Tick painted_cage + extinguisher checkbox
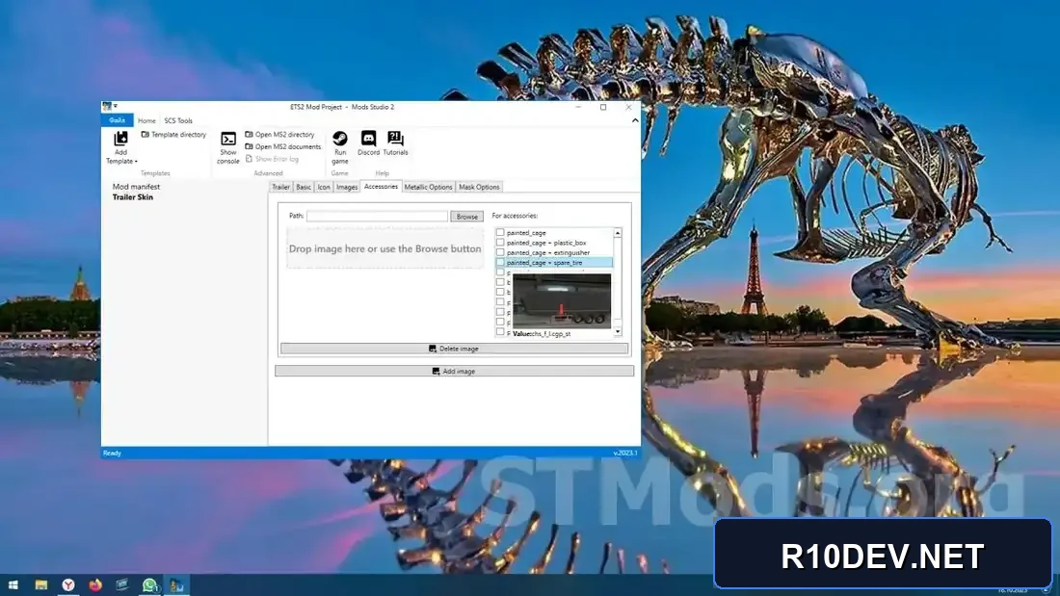Image resolution: width=1060 pixels, height=596 pixels. [x=500, y=252]
